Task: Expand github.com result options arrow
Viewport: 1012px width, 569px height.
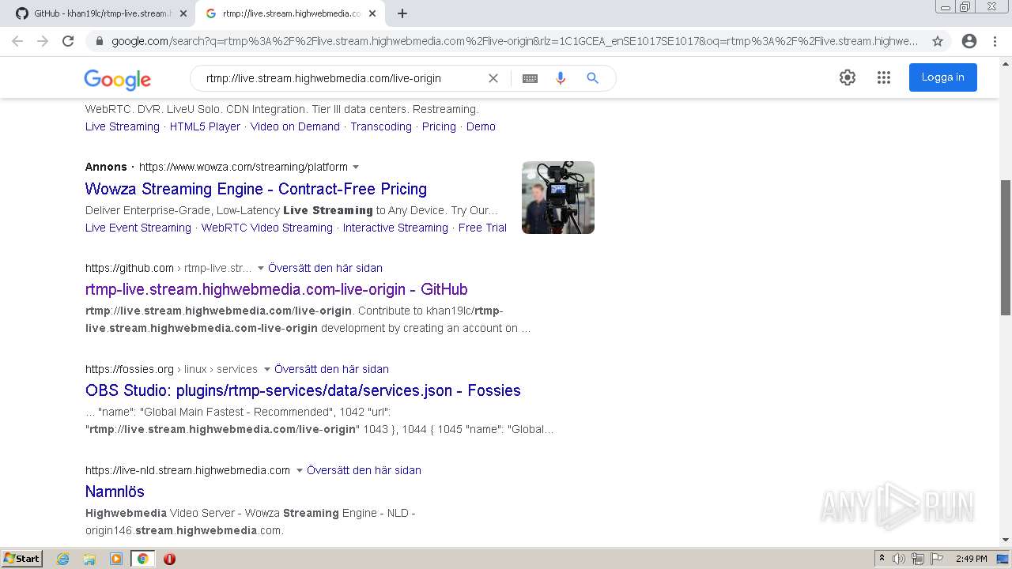Action: 260,268
